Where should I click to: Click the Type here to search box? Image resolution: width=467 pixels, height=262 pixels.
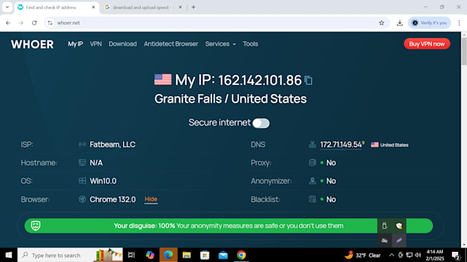[70, 255]
